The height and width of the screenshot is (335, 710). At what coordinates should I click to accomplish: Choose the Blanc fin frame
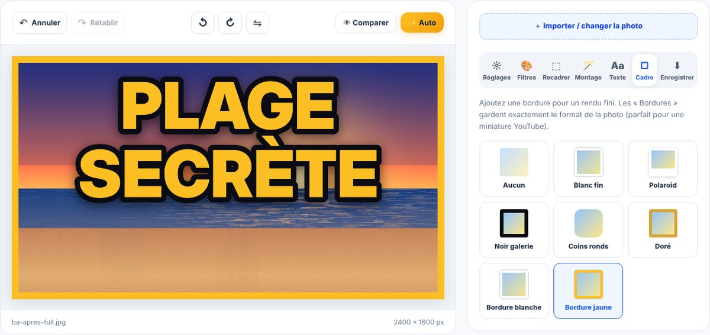pyautogui.click(x=588, y=169)
